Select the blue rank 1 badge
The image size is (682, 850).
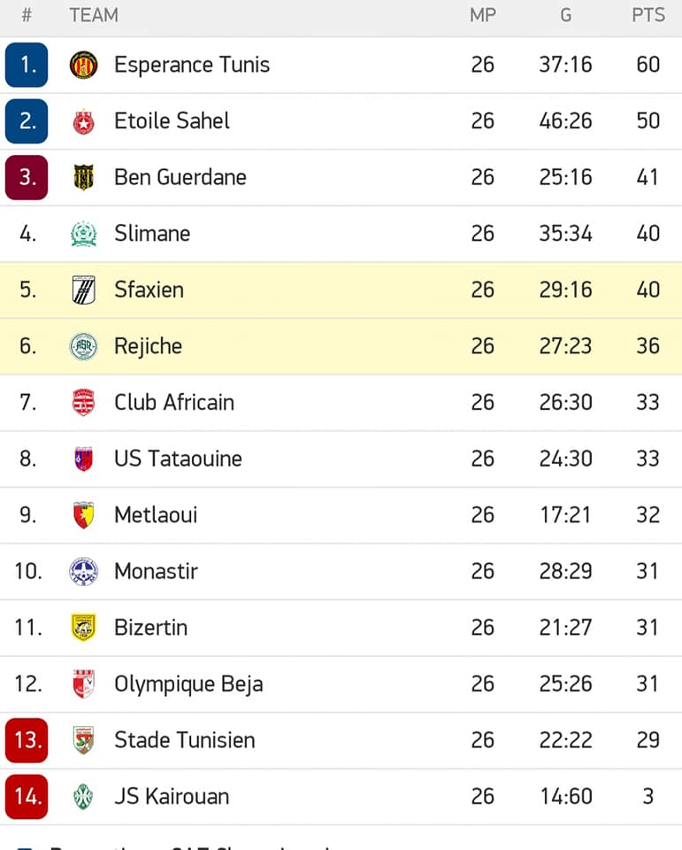coord(27,65)
